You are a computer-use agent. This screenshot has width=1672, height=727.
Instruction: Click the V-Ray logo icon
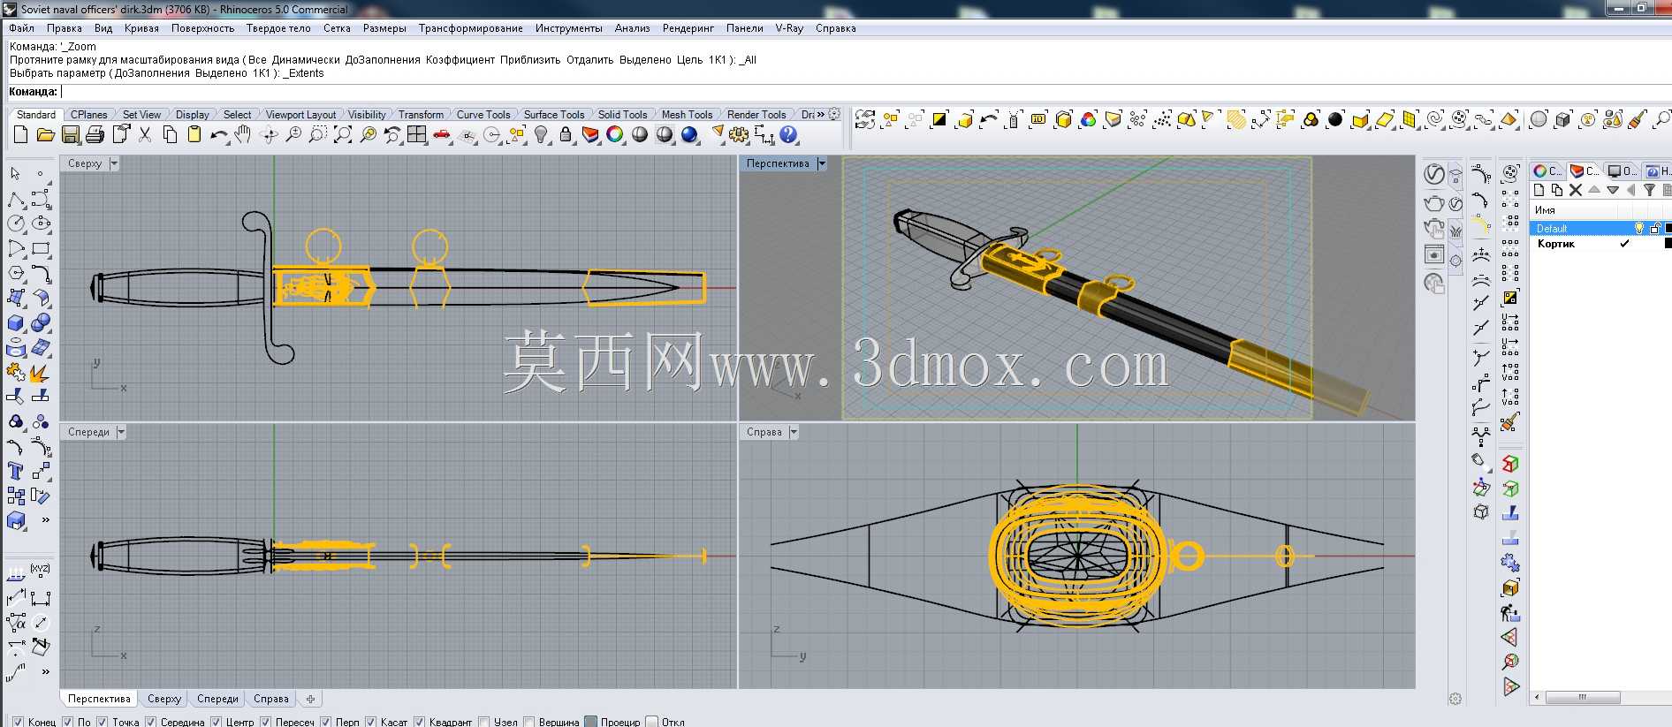tap(1434, 174)
